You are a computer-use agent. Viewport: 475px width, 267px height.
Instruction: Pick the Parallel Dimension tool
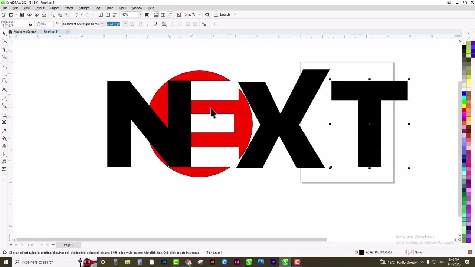[4, 98]
